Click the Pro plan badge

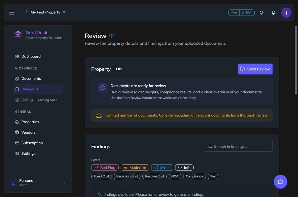coord(234,13)
